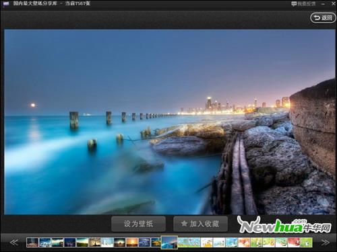The height and width of the screenshot is (252, 337).
Task: Close the wallpaper window
Action: point(333,4)
